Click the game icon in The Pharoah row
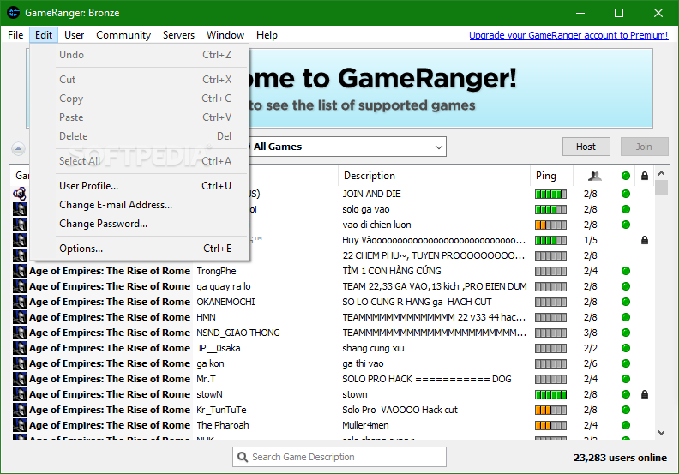Image resolution: width=679 pixels, height=474 pixels. pos(20,425)
